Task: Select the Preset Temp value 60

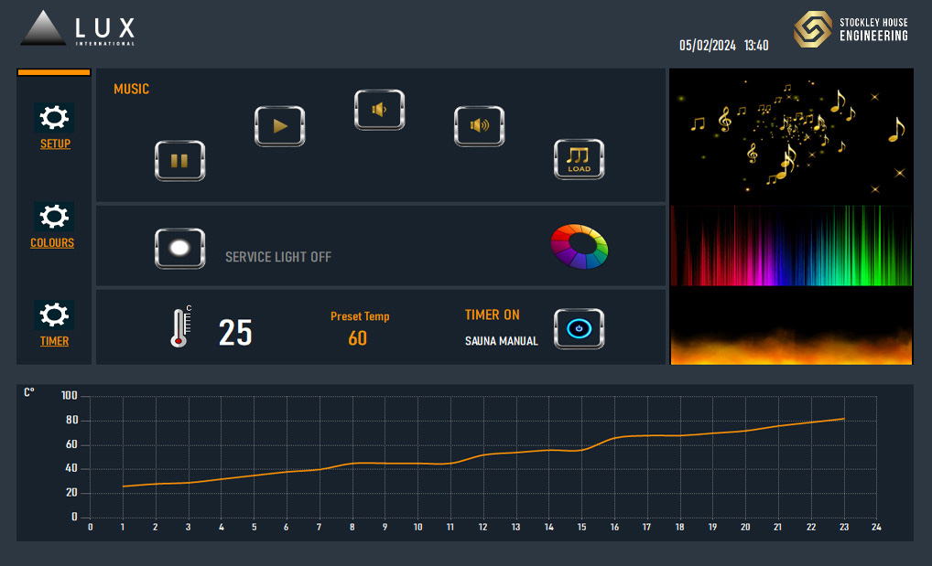Action: tap(358, 338)
